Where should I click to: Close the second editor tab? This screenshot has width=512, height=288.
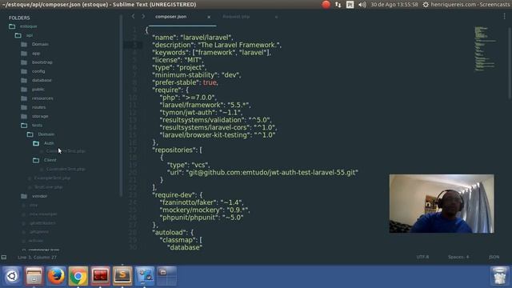tap(276, 17)
